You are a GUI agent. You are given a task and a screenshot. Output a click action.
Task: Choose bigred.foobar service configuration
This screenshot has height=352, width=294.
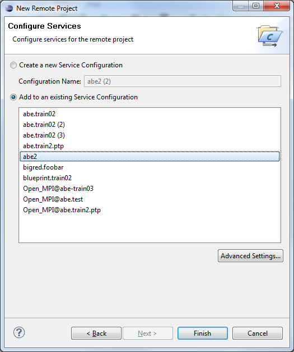pos(150,167)
